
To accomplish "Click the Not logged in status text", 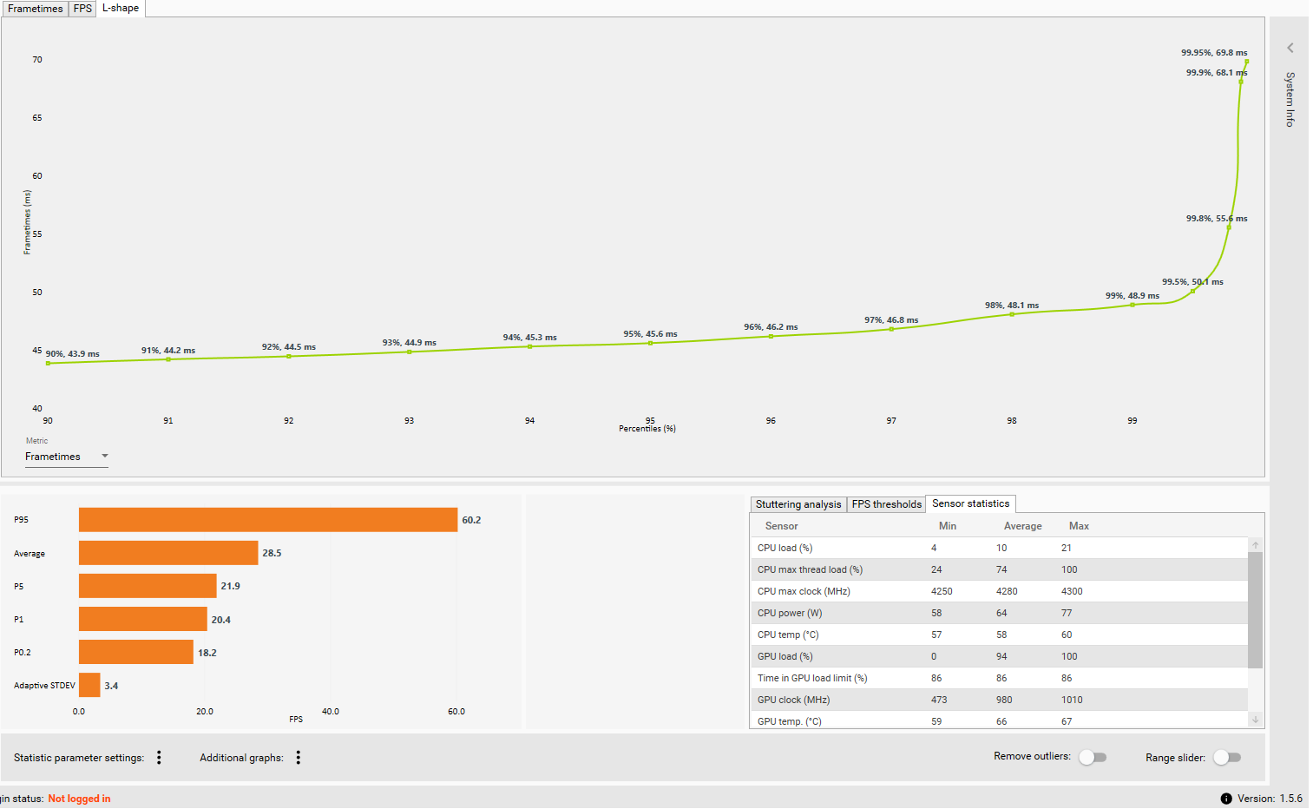I will pos(79,799).
